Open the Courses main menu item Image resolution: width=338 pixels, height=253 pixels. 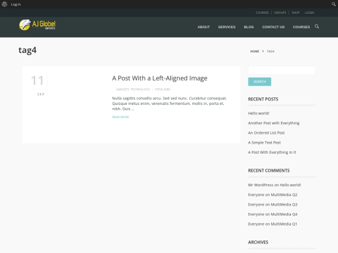(301, 27)
